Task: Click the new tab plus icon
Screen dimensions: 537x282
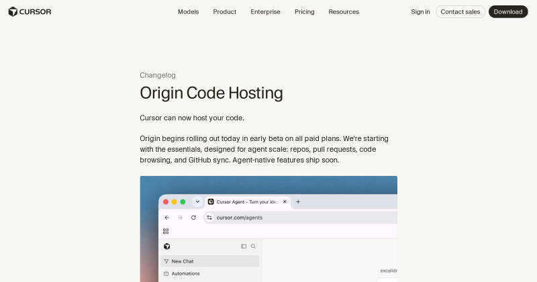Action: point(298,202)
